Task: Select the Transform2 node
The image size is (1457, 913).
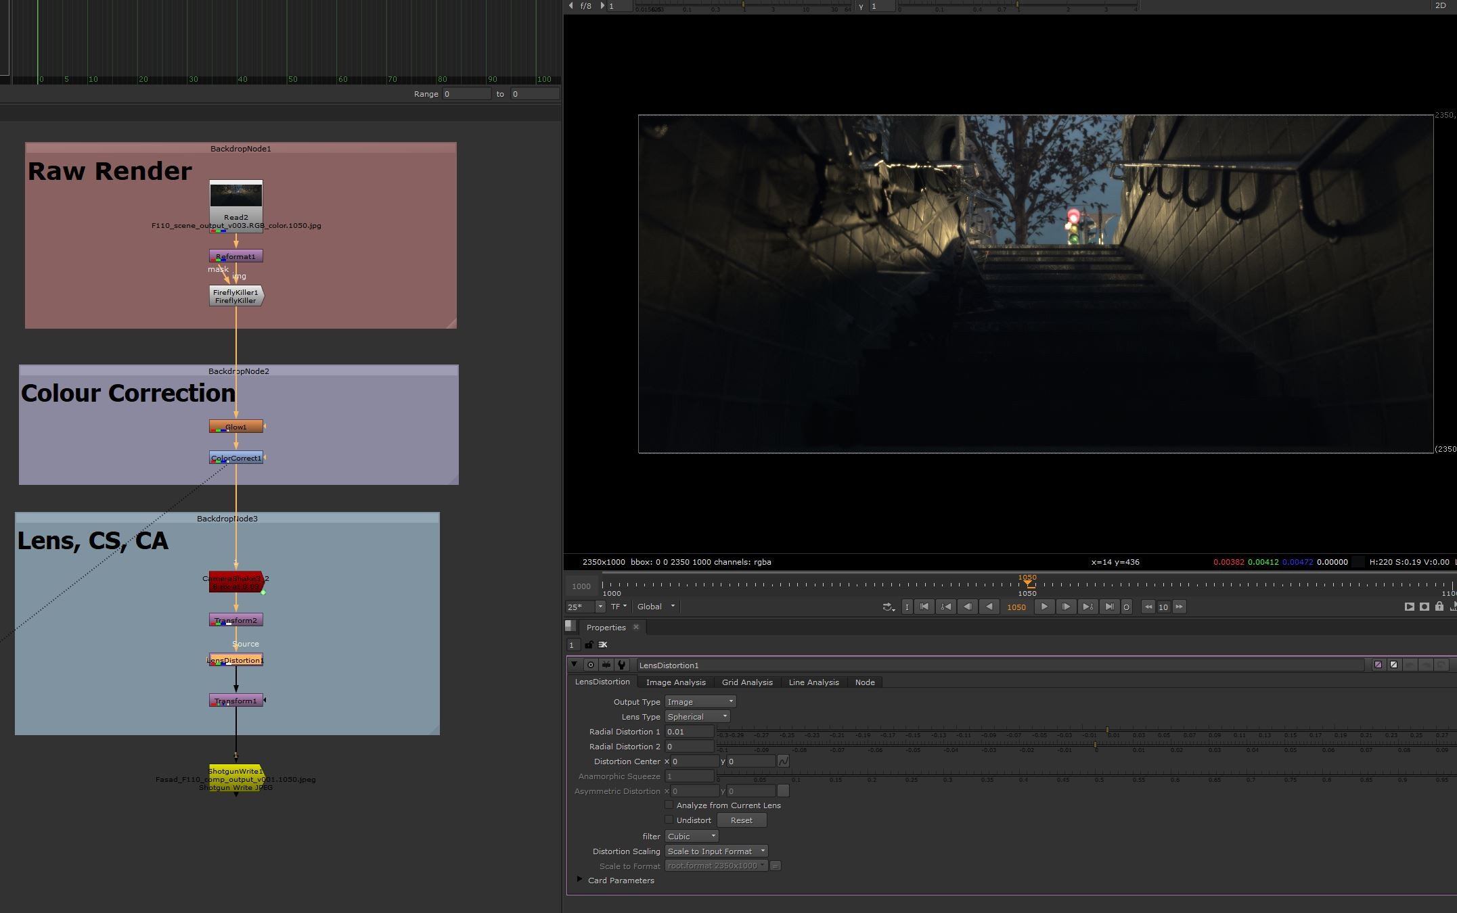Action: point(236,620)
